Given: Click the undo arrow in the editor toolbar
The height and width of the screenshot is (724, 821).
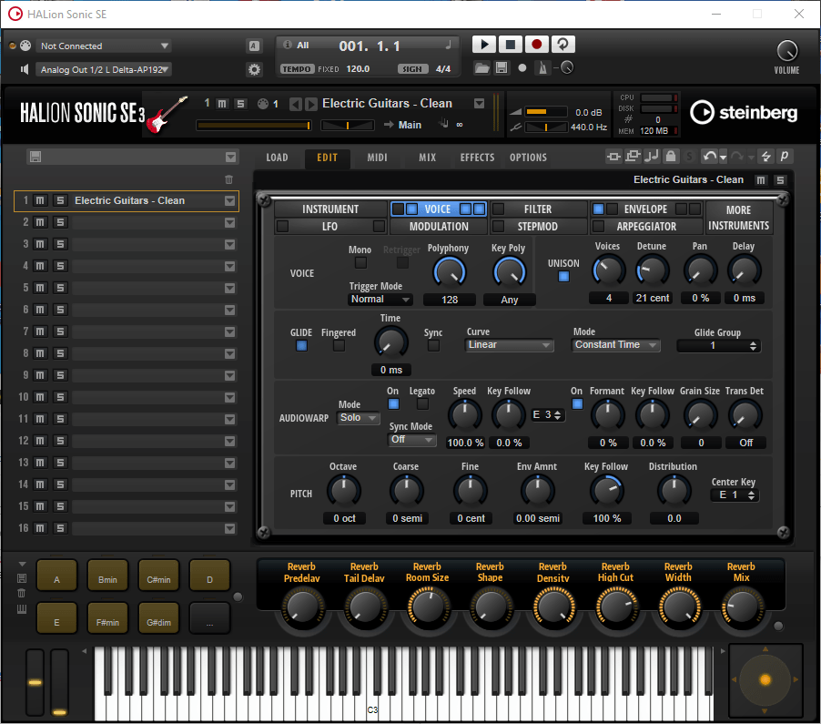Looking at the screenshot, I should 709,156.
